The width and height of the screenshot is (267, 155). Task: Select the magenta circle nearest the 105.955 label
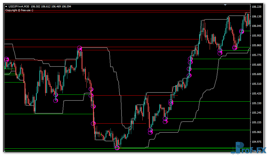(x=242, y=31)
